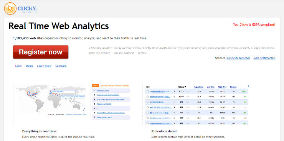Sort by the Visitors column arrow

pos(185,87)
